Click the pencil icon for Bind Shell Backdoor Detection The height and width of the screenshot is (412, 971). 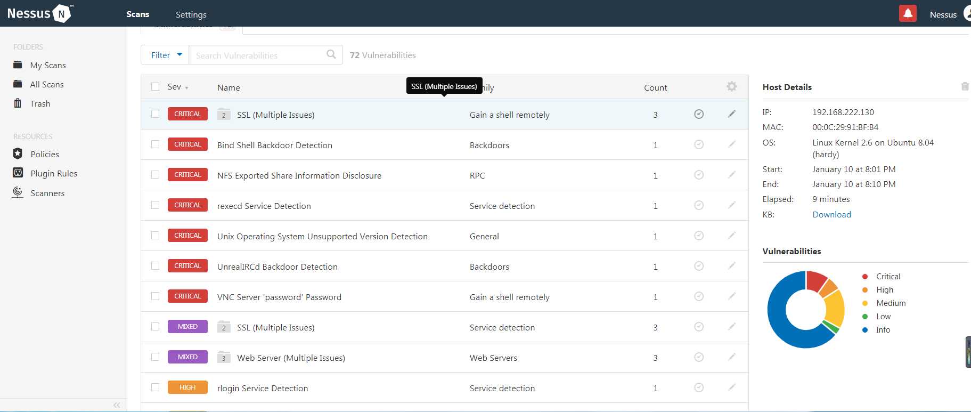(x=732, y=144)
